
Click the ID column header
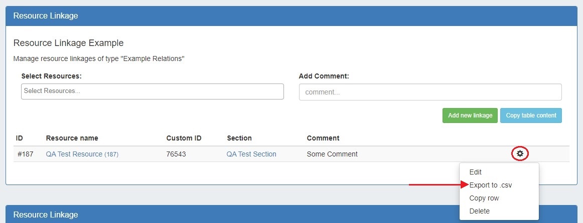click(20, 138)
